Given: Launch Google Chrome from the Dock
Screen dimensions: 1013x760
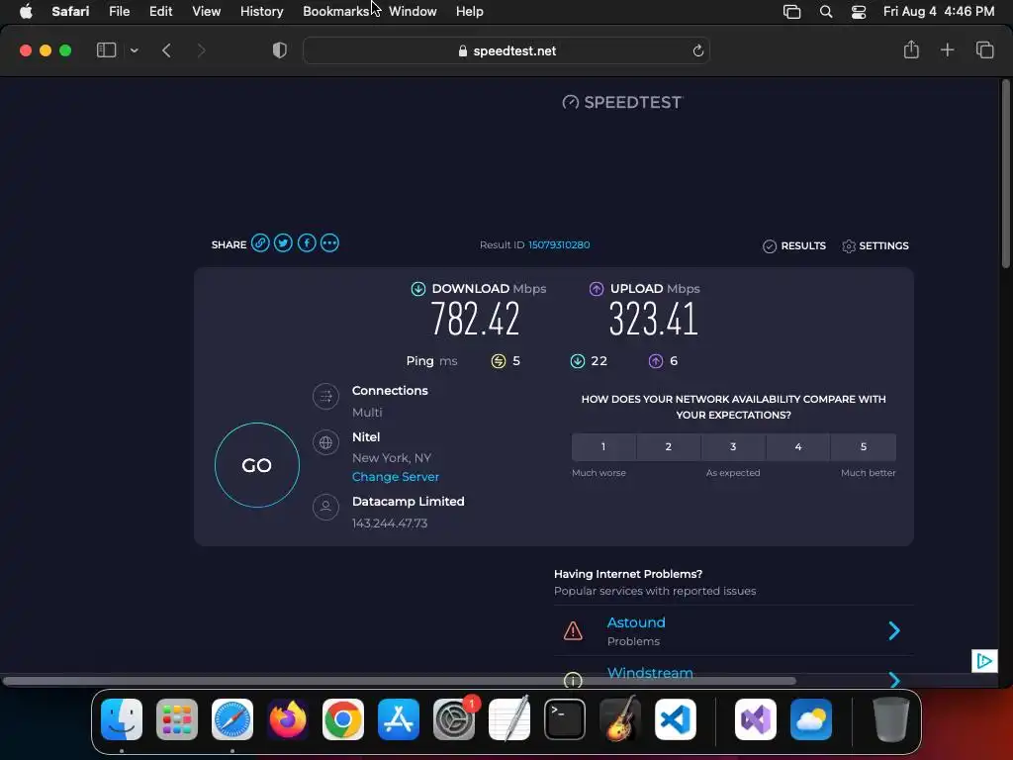Looking at the screenshot, I should (343, 719).
